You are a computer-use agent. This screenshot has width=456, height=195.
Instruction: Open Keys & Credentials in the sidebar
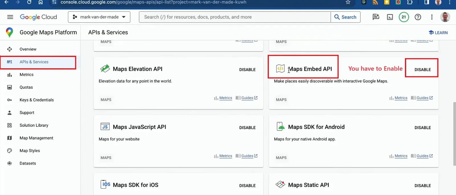click(x=36, y=100)
